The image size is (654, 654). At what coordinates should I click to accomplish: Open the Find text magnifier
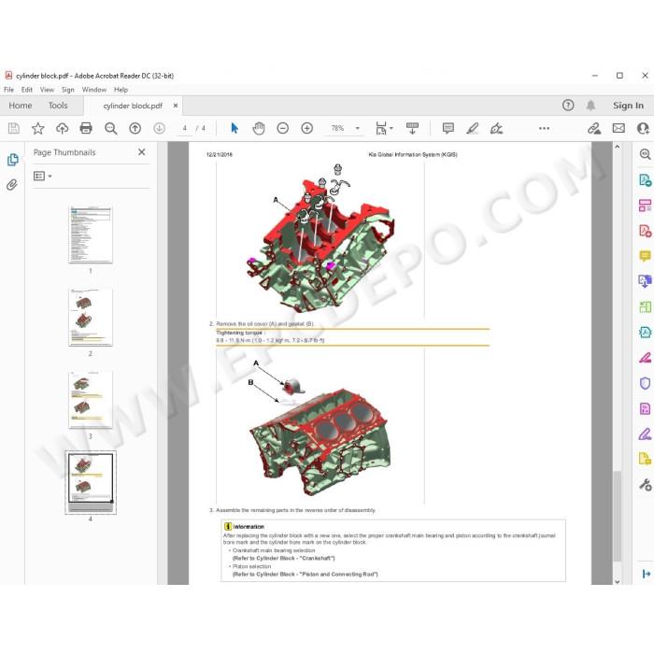tap(110, 128)
